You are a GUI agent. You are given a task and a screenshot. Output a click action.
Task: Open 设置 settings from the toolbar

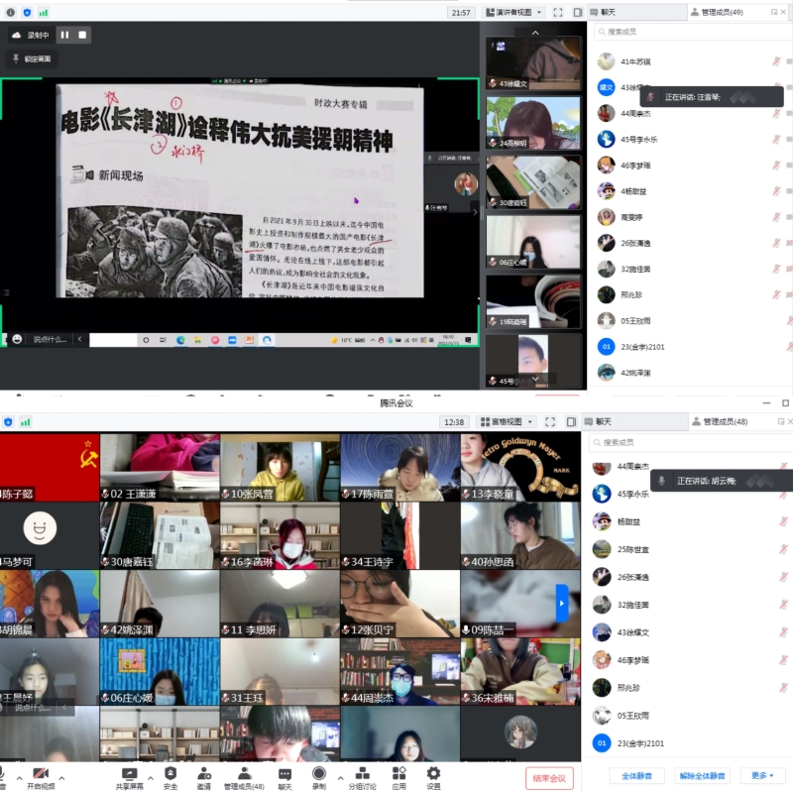[433, 778]
